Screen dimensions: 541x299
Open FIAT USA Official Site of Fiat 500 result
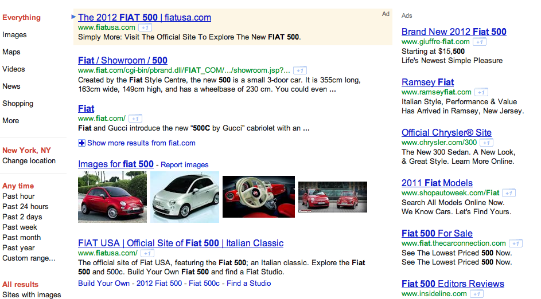click(x=181, y=243)
